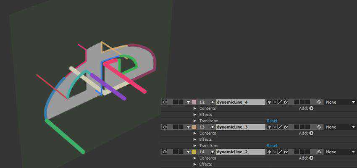
Task: Click Reset link for dynamicLine_3 Transform
Action: tap(272, 146)
